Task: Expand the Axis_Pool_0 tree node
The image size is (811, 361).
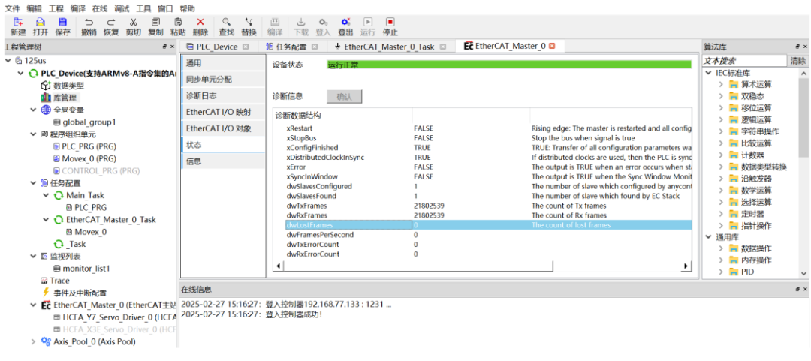Action: tap(33, 341)
